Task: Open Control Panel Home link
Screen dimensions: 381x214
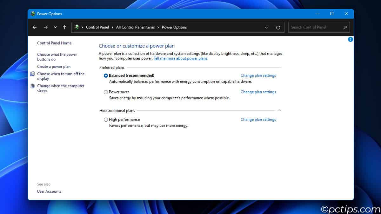Action: 54,43
